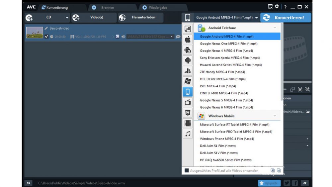Click the copy/duplicate icon in preview toolbar
Viewport: 332px width, 187px height.
[292, 89]
